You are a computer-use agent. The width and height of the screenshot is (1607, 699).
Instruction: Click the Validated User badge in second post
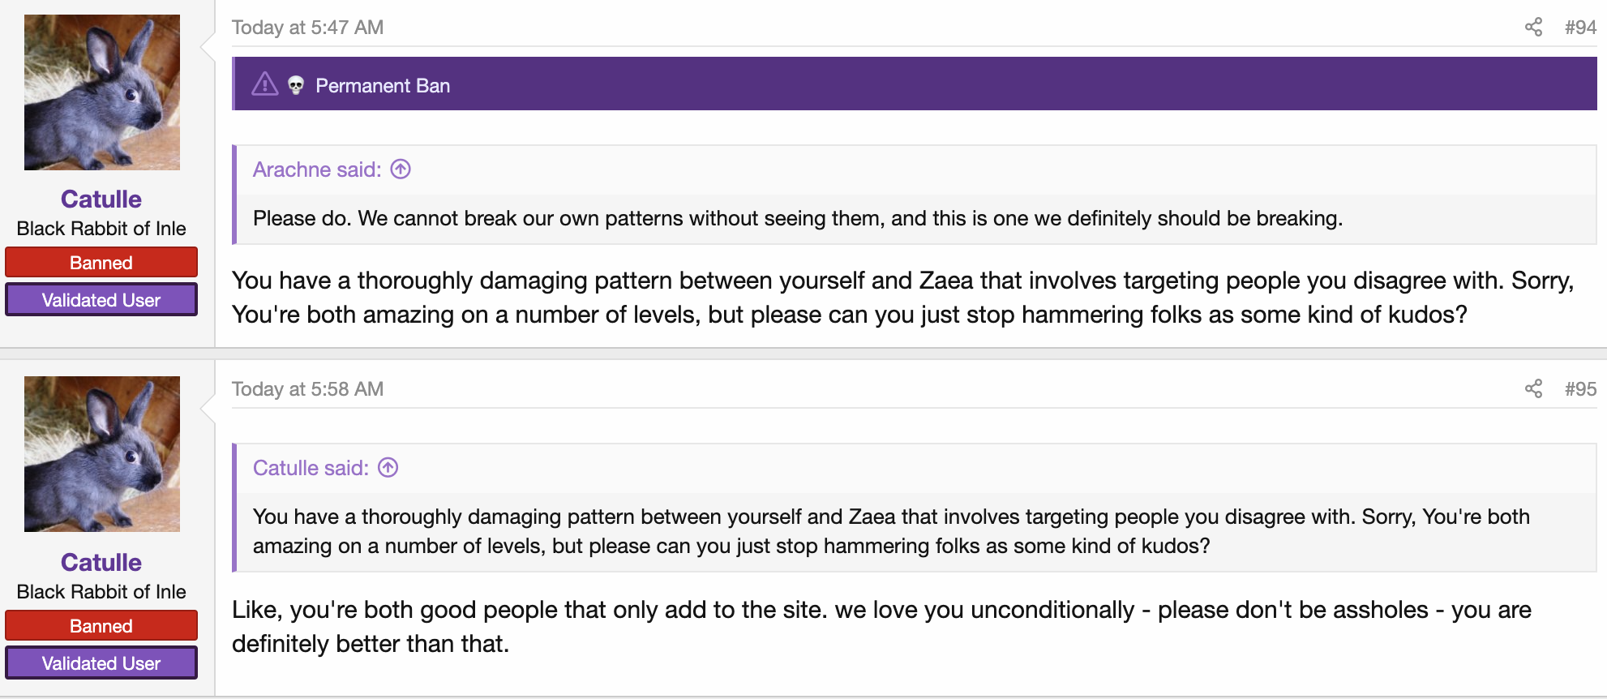click(101, 663)
